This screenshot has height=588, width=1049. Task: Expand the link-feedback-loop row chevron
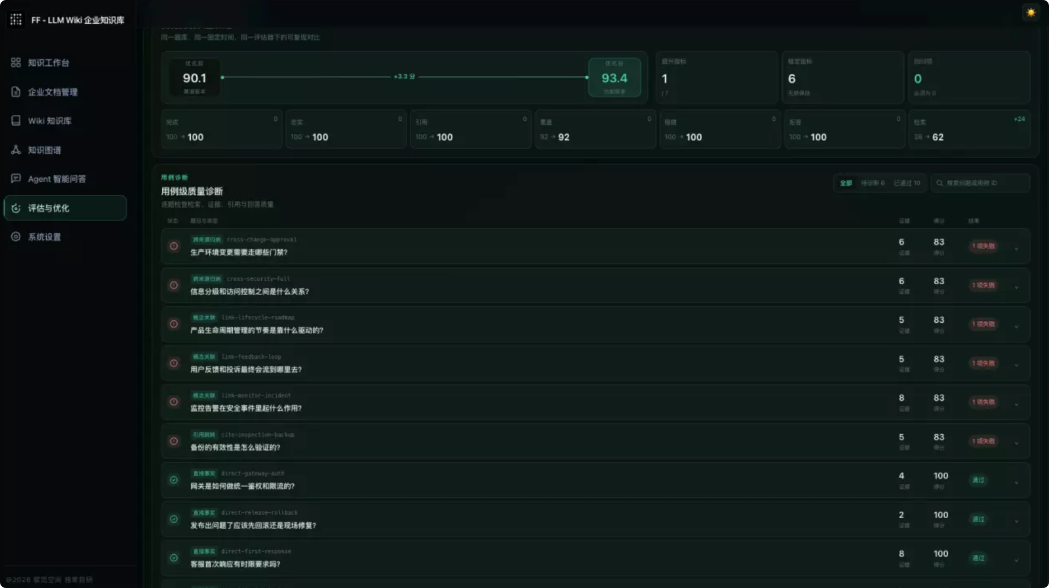pyautogui.click(x=1016, y=365)
